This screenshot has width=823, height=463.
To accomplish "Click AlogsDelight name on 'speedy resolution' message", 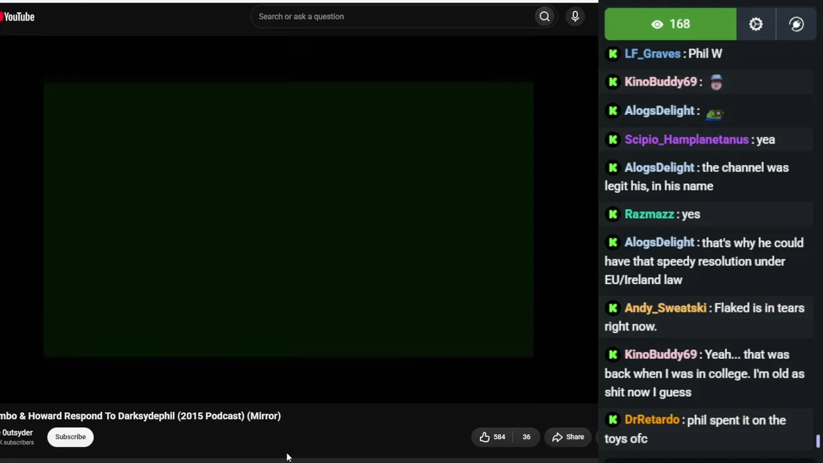I will point(659,243).
